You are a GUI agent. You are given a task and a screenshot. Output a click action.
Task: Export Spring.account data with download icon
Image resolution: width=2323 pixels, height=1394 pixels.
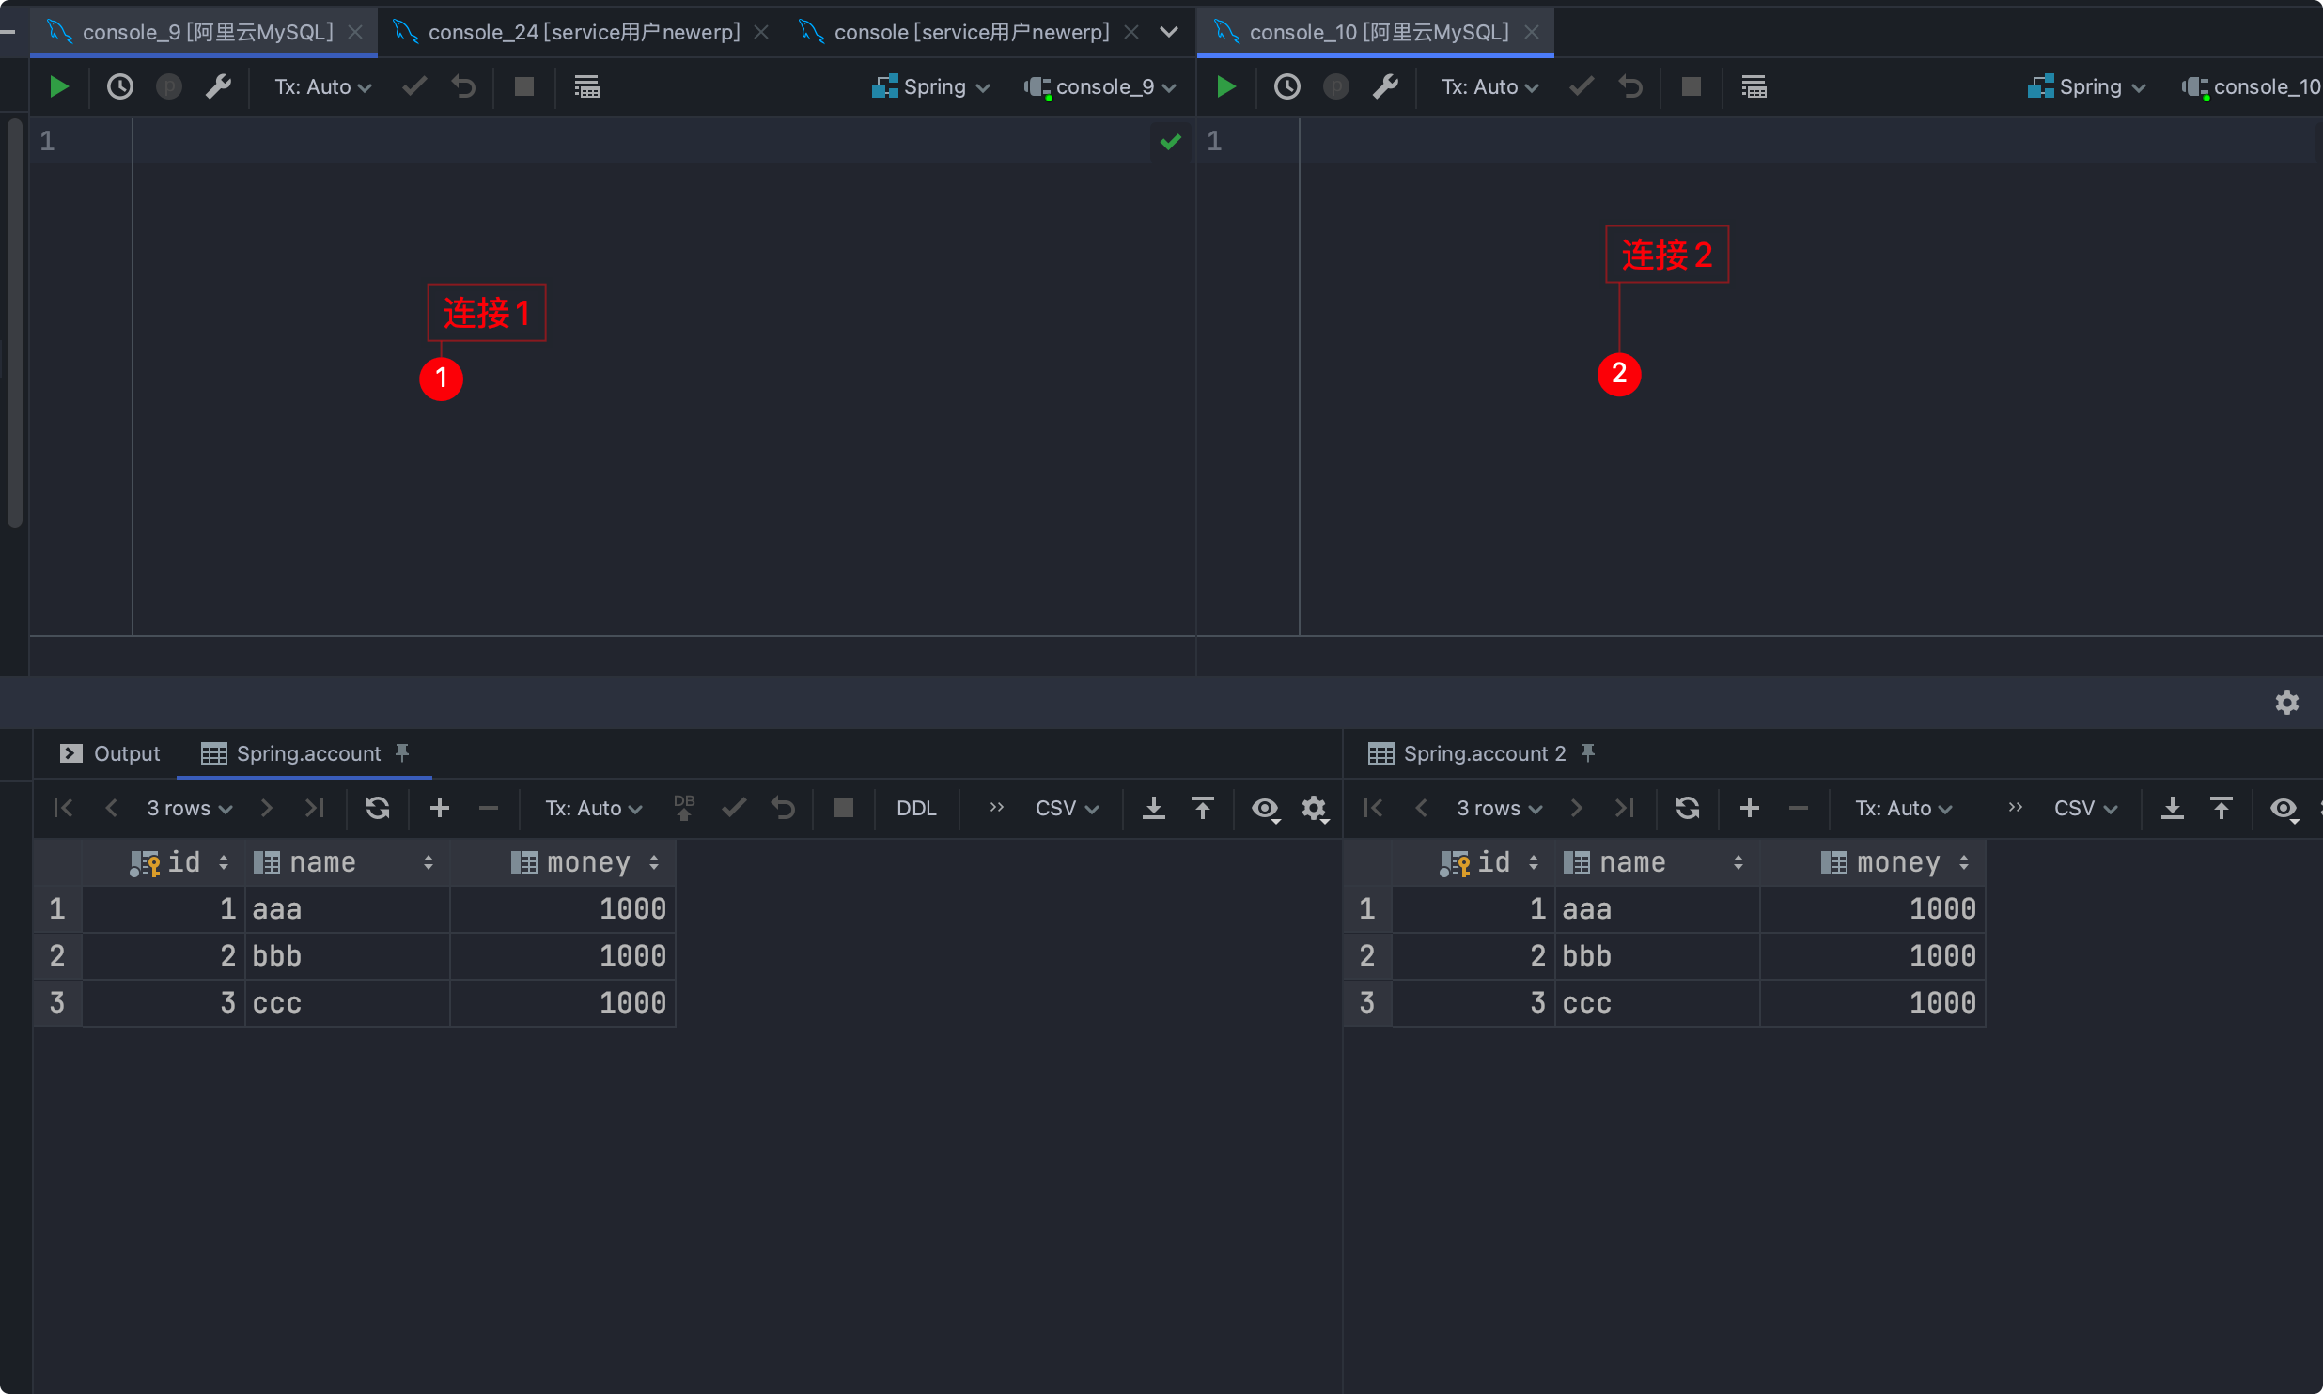(1153, 808)
